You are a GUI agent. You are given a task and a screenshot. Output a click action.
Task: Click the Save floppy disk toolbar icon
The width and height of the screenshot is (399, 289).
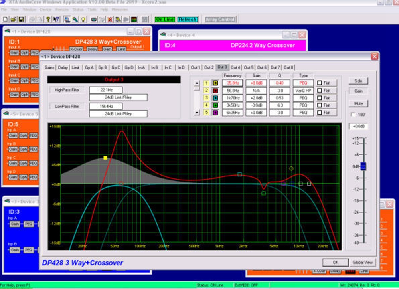21,19
